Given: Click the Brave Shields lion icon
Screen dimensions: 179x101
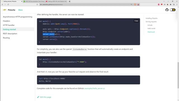Looking at the screenshot, I should coord(135,4).
